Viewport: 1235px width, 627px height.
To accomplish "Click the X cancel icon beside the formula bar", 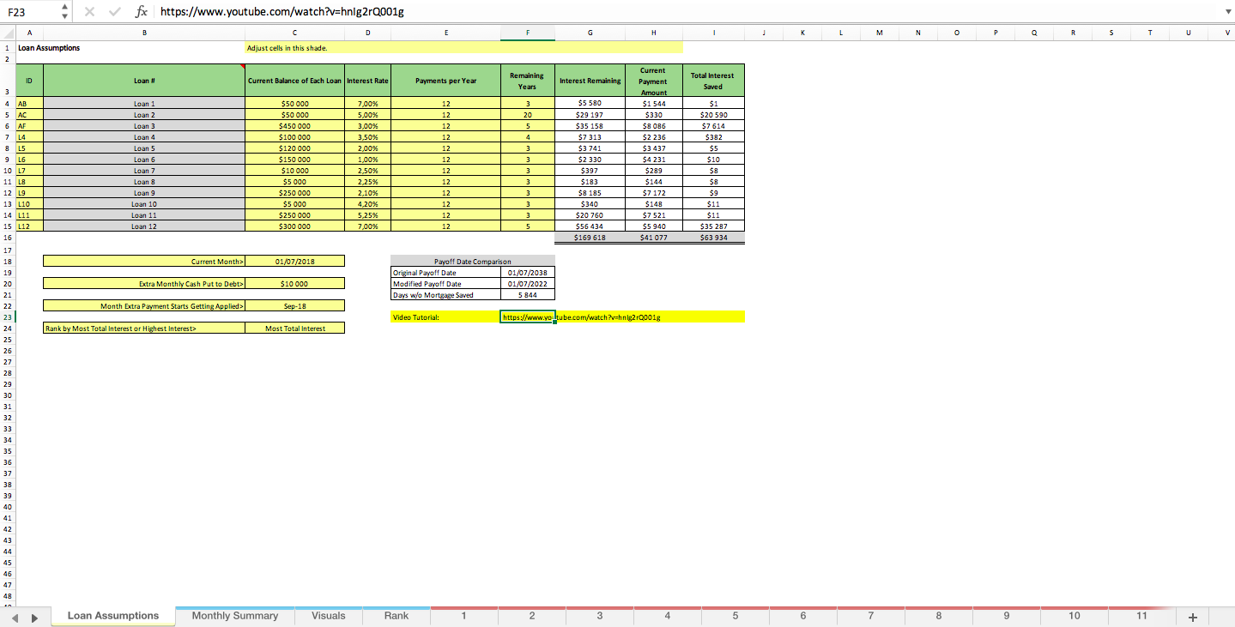I will pyautogui.click(x=88, y=12).
